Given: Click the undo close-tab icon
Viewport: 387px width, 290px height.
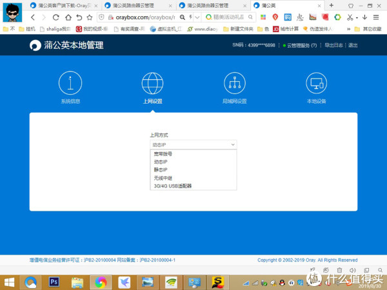Looking at the screenshot, I should pos(79,17).
